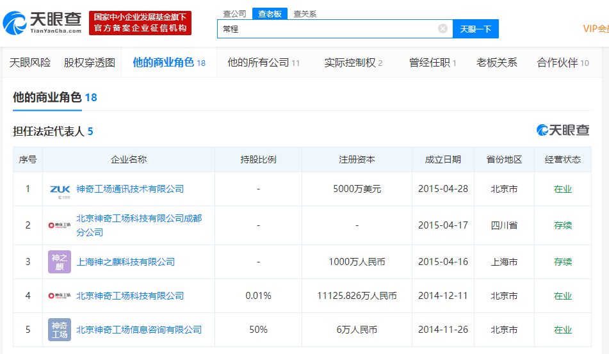The image size is (609, 354).
Task: Select the 经营状态 column header
Action: click(563, 159)
